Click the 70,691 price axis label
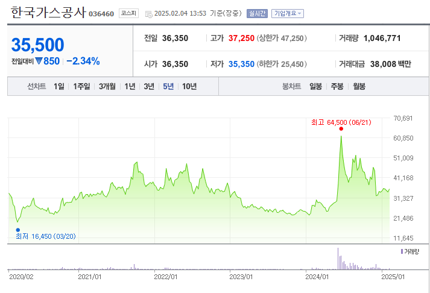Screen dimensions: 430x293 [403, 118]
